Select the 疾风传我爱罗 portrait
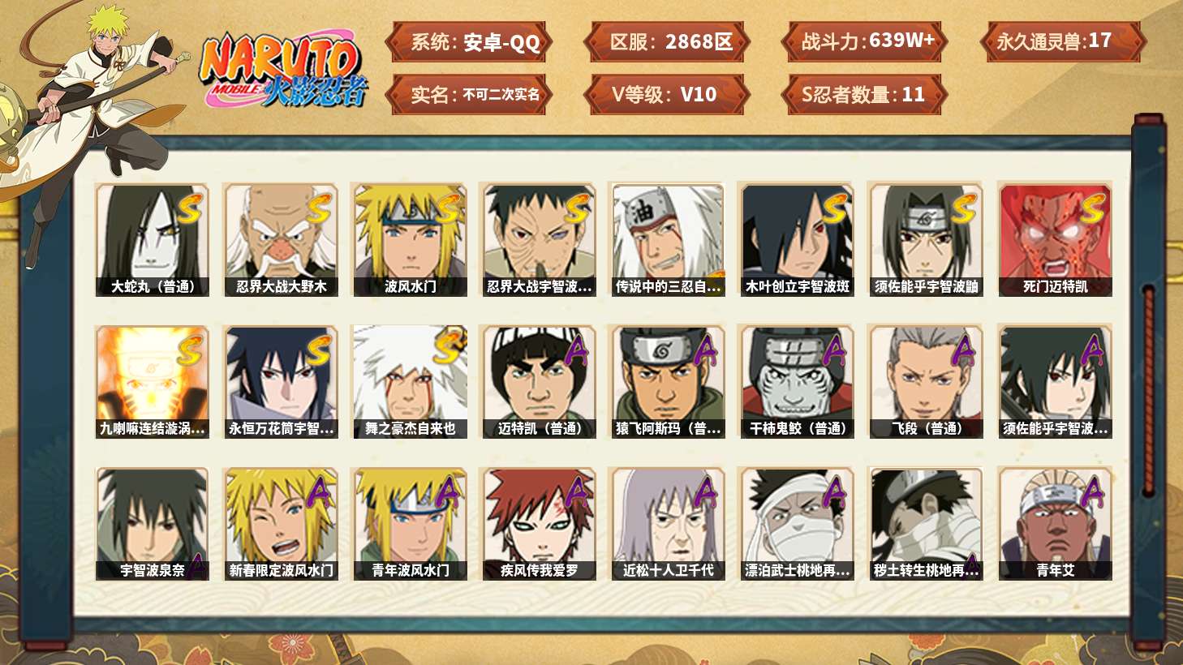1183x665 pixels. 540,524
